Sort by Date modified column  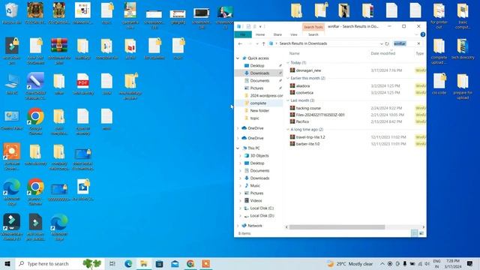coord(383,53)
